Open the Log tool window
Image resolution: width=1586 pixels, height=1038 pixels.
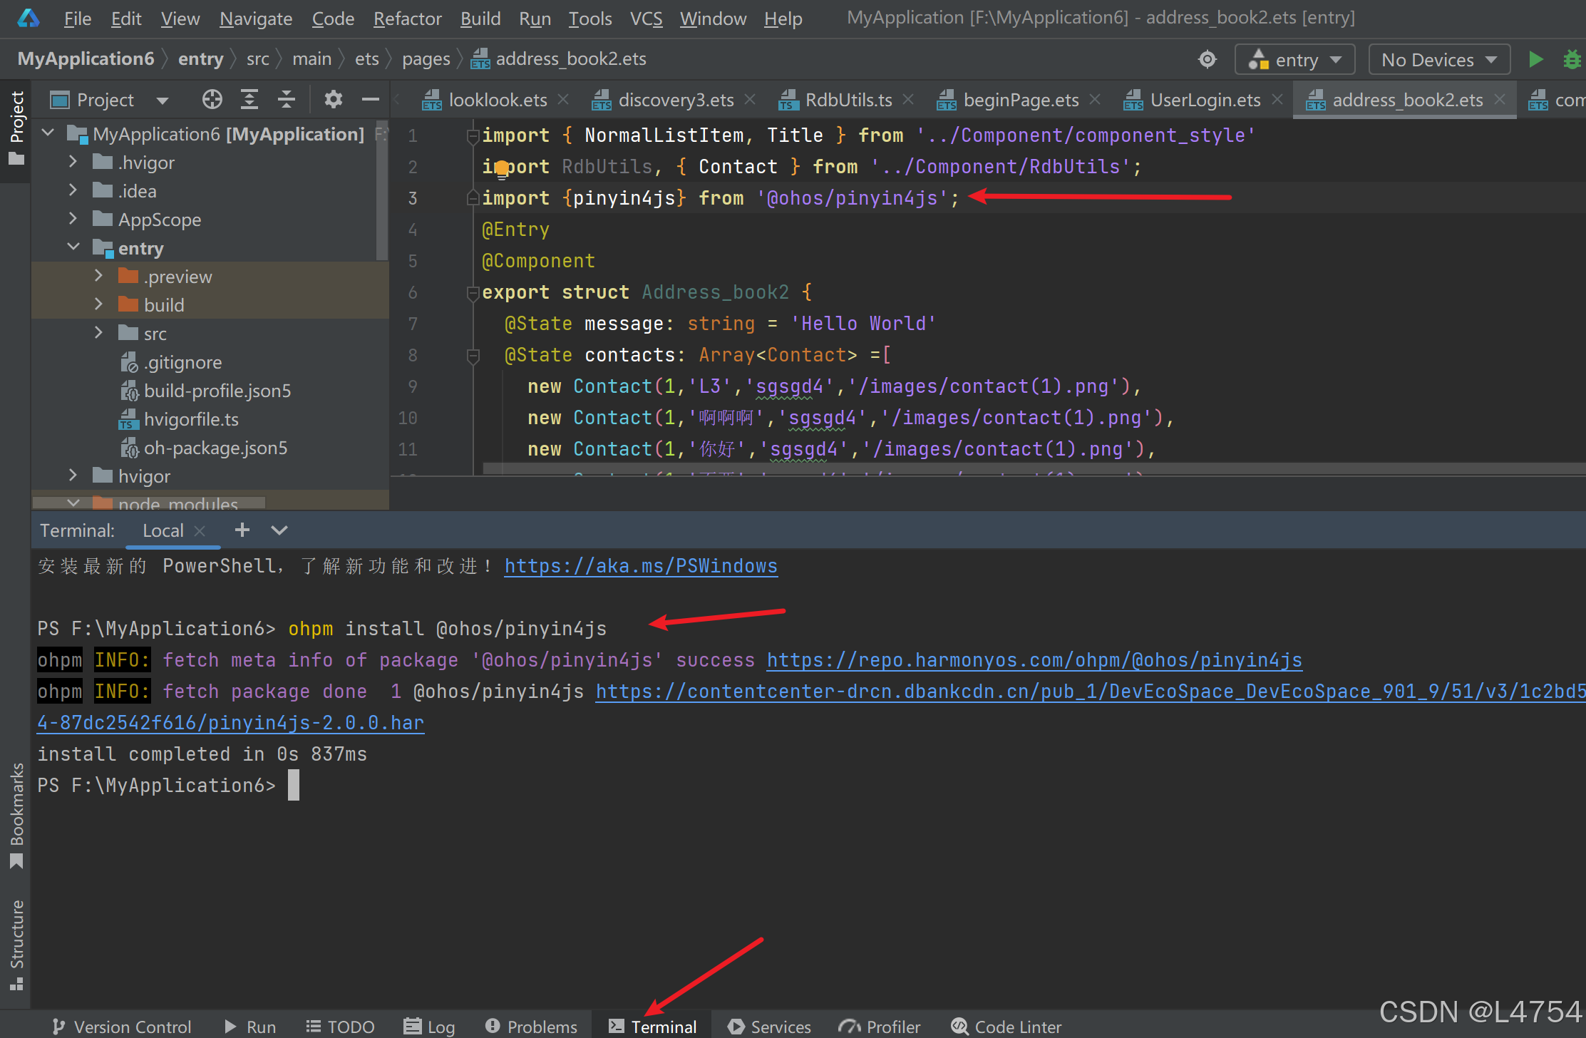click(x=429, y=1027)
